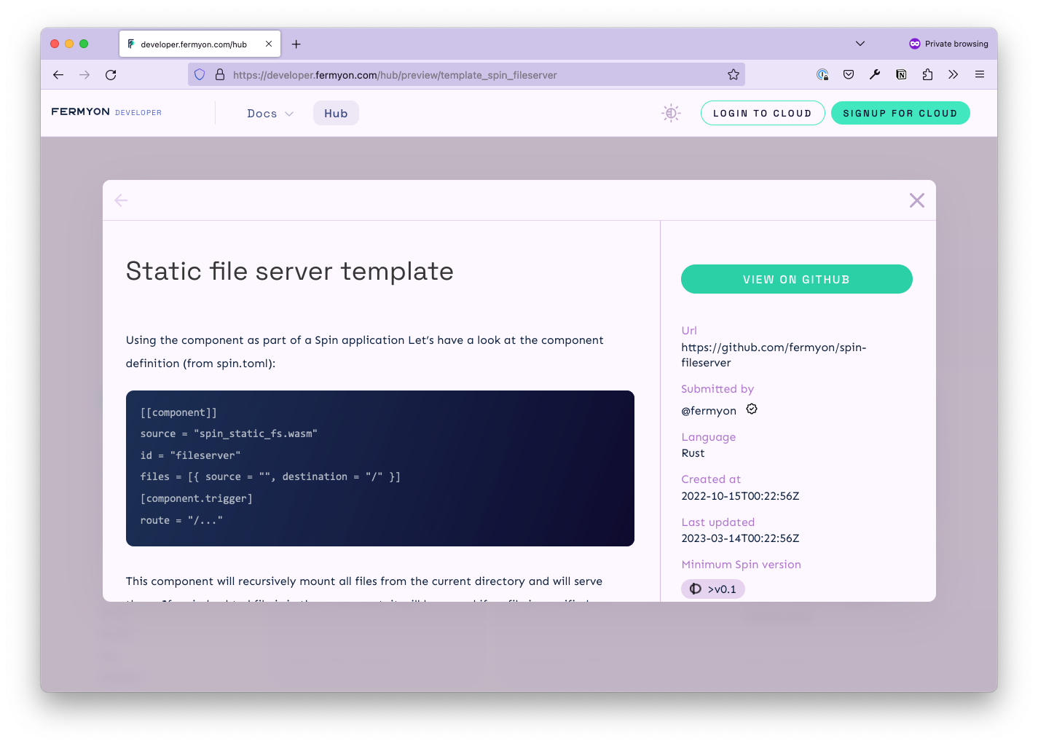Show more toolbar items chevrons

click(x=954, y=74)
